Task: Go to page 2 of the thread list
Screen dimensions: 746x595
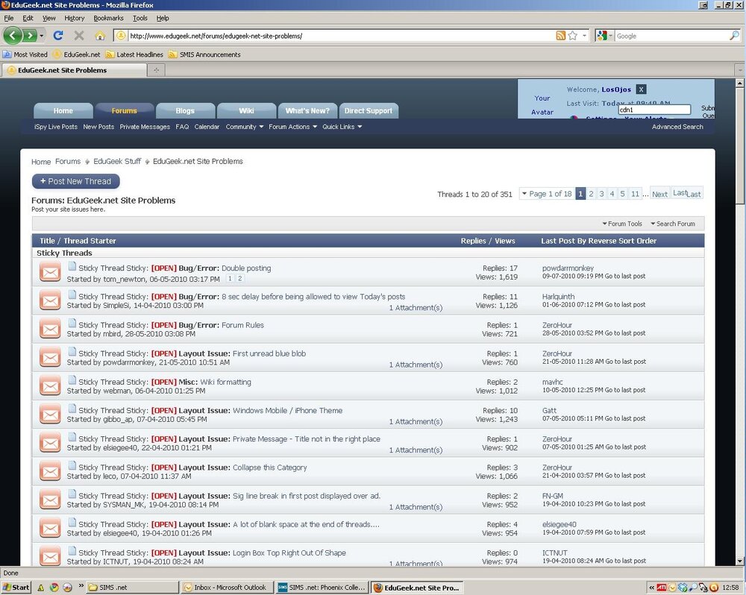Action: point(591,194)
